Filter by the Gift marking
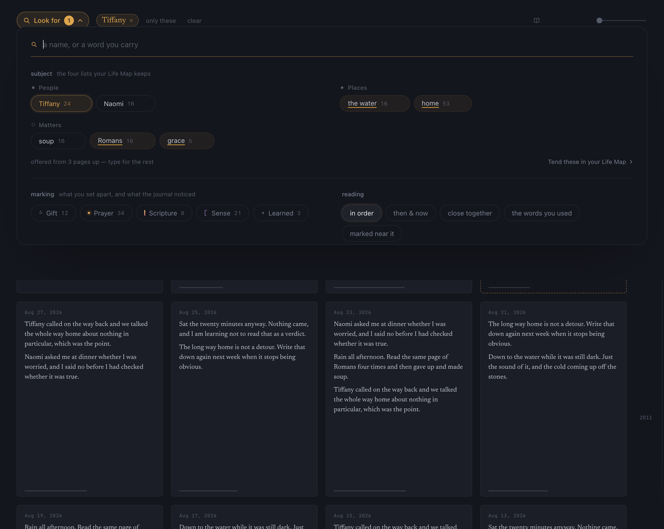The width and height of the screenshot is (664, 529). pos(53,213)
